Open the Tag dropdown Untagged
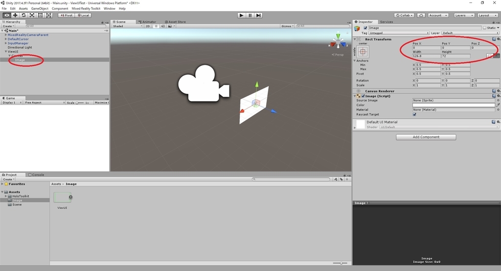 [x=399, y=33]
